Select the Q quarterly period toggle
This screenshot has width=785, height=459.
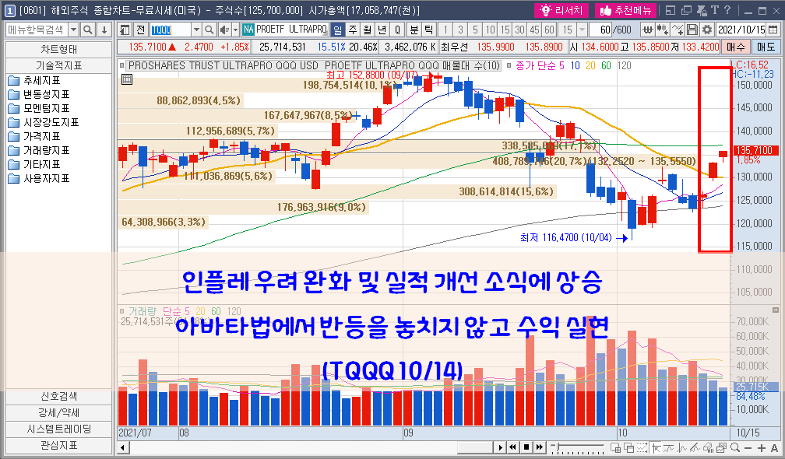point(397,30)
